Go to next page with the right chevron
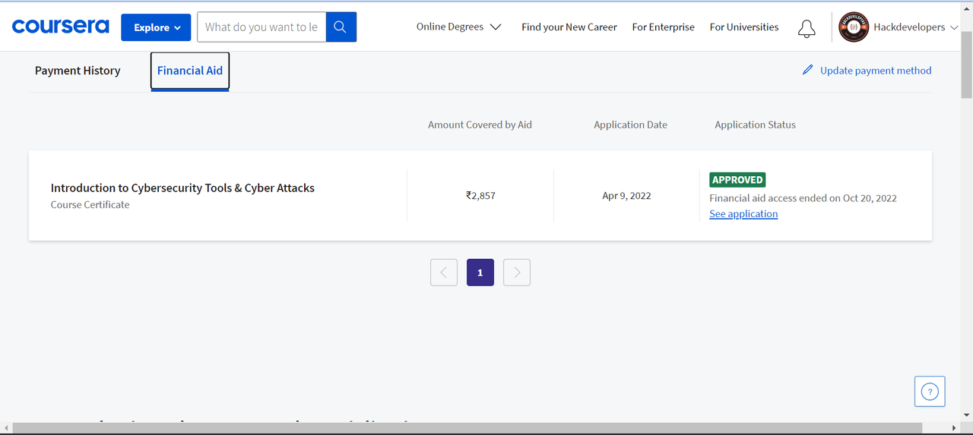 coord(517,273)
